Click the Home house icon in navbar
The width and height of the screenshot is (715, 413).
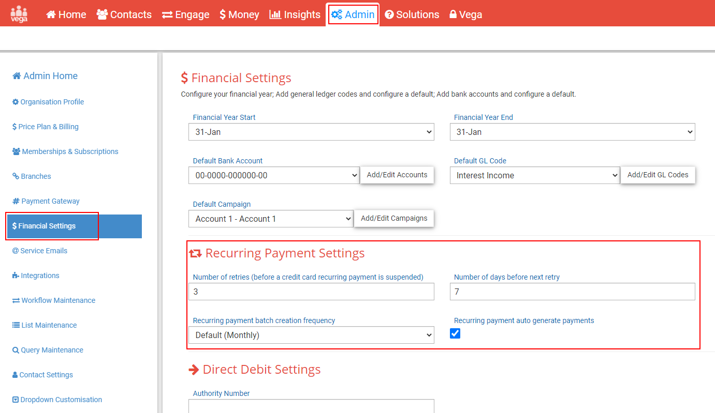pyautogui.click(x=51, y=15)
